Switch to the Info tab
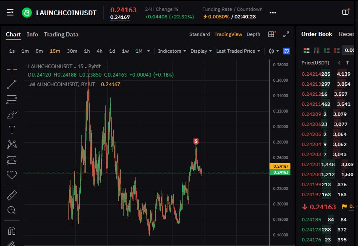Screen dimensions: 358x246 click(x=32, y=34)
